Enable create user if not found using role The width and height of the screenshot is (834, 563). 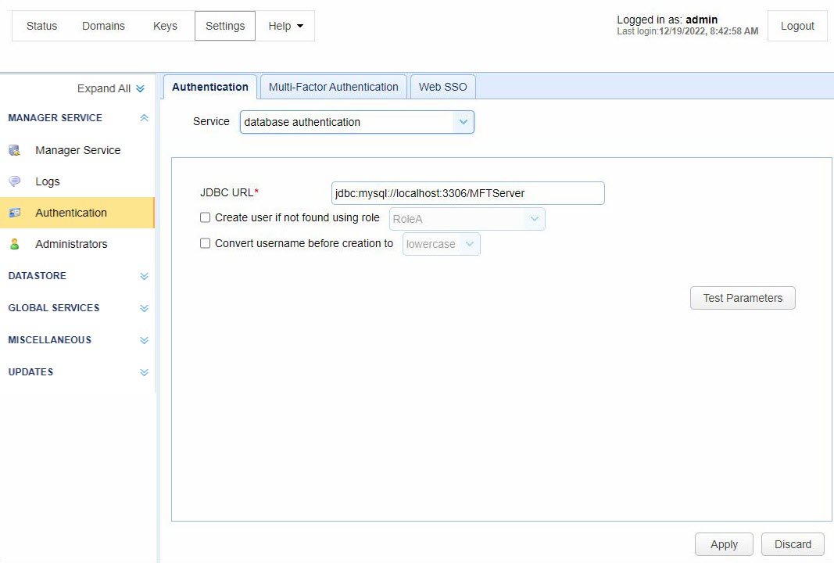[x=205, y=217]
